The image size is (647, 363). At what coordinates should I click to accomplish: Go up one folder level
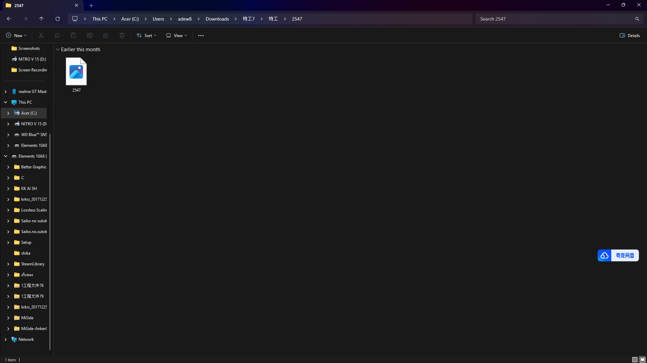[41, 19]
